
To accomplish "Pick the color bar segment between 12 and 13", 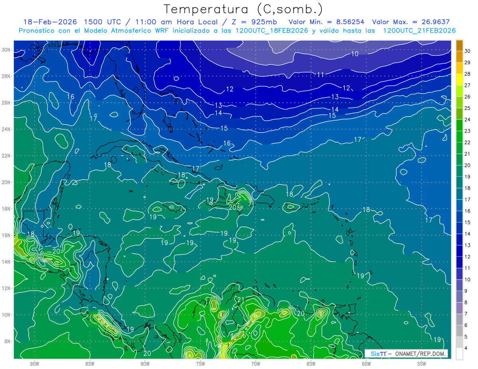I will (459, 251).
